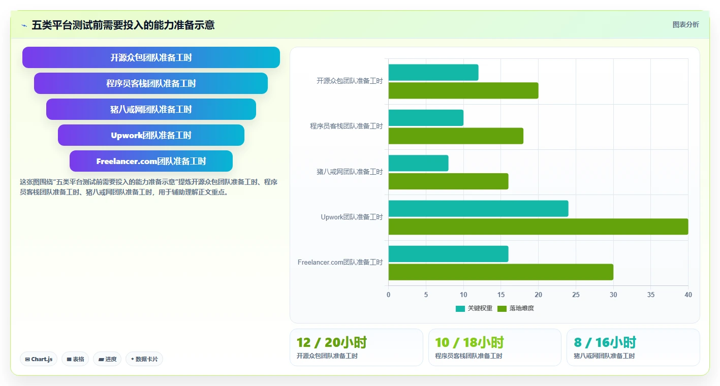
Task: Click the teal 关键权重 bar for 开源众包
Action: (x=433, y=72)
